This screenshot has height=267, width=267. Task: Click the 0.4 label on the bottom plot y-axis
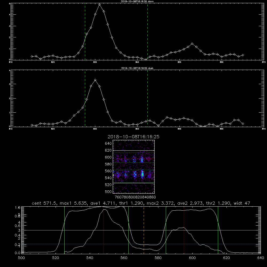coord(18,235)
